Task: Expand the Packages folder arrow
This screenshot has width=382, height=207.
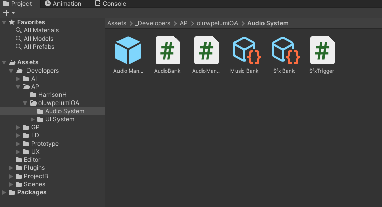Action: click(x=5, y=193)
